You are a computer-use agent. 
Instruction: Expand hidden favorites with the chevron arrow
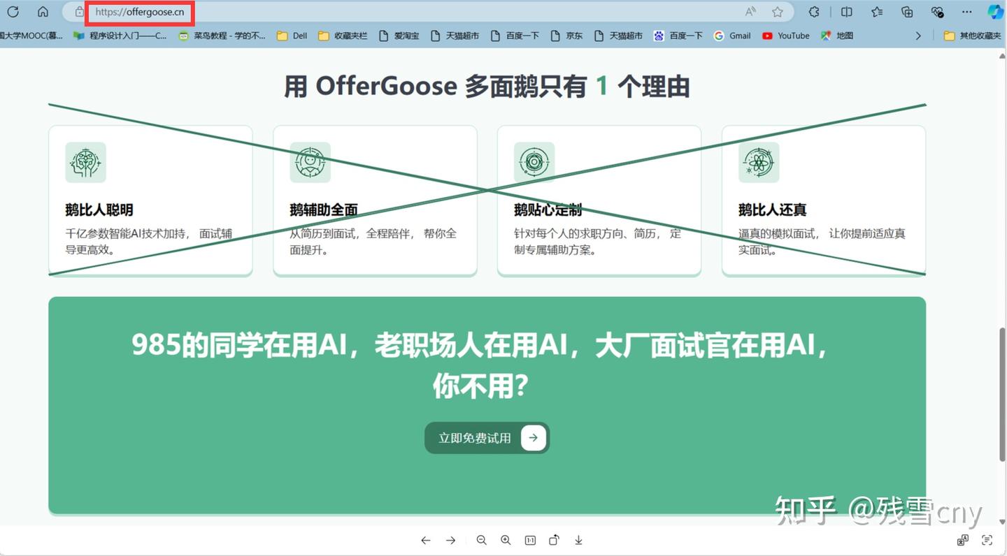coord(918,36)
